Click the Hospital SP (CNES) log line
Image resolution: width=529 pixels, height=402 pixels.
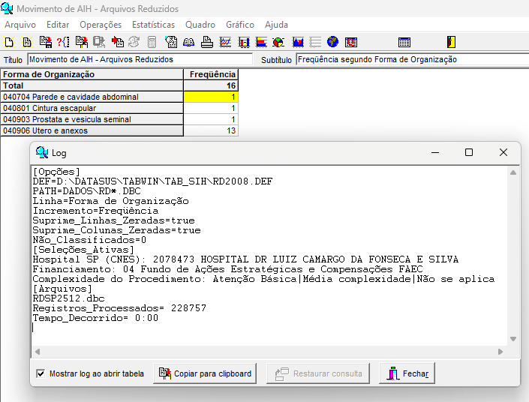pos(245,259)
